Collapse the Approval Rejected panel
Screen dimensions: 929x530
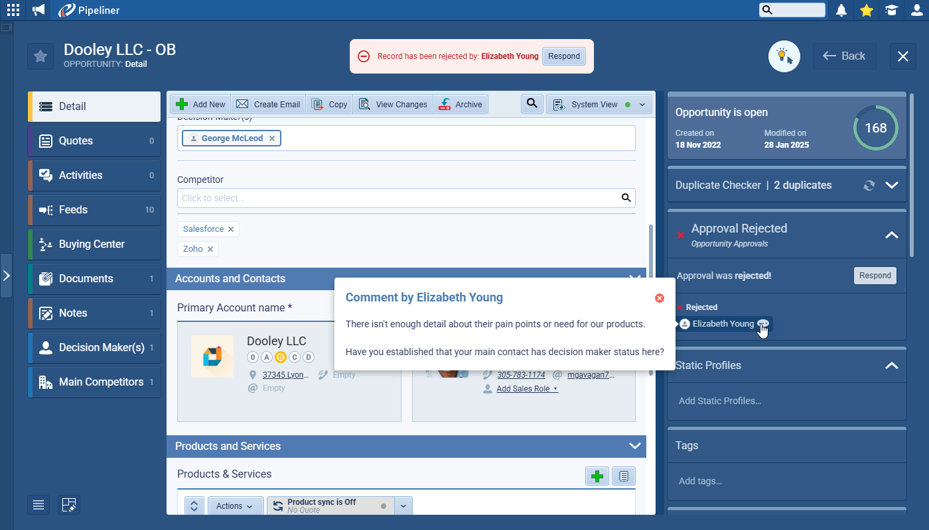[x=891, y=235]
